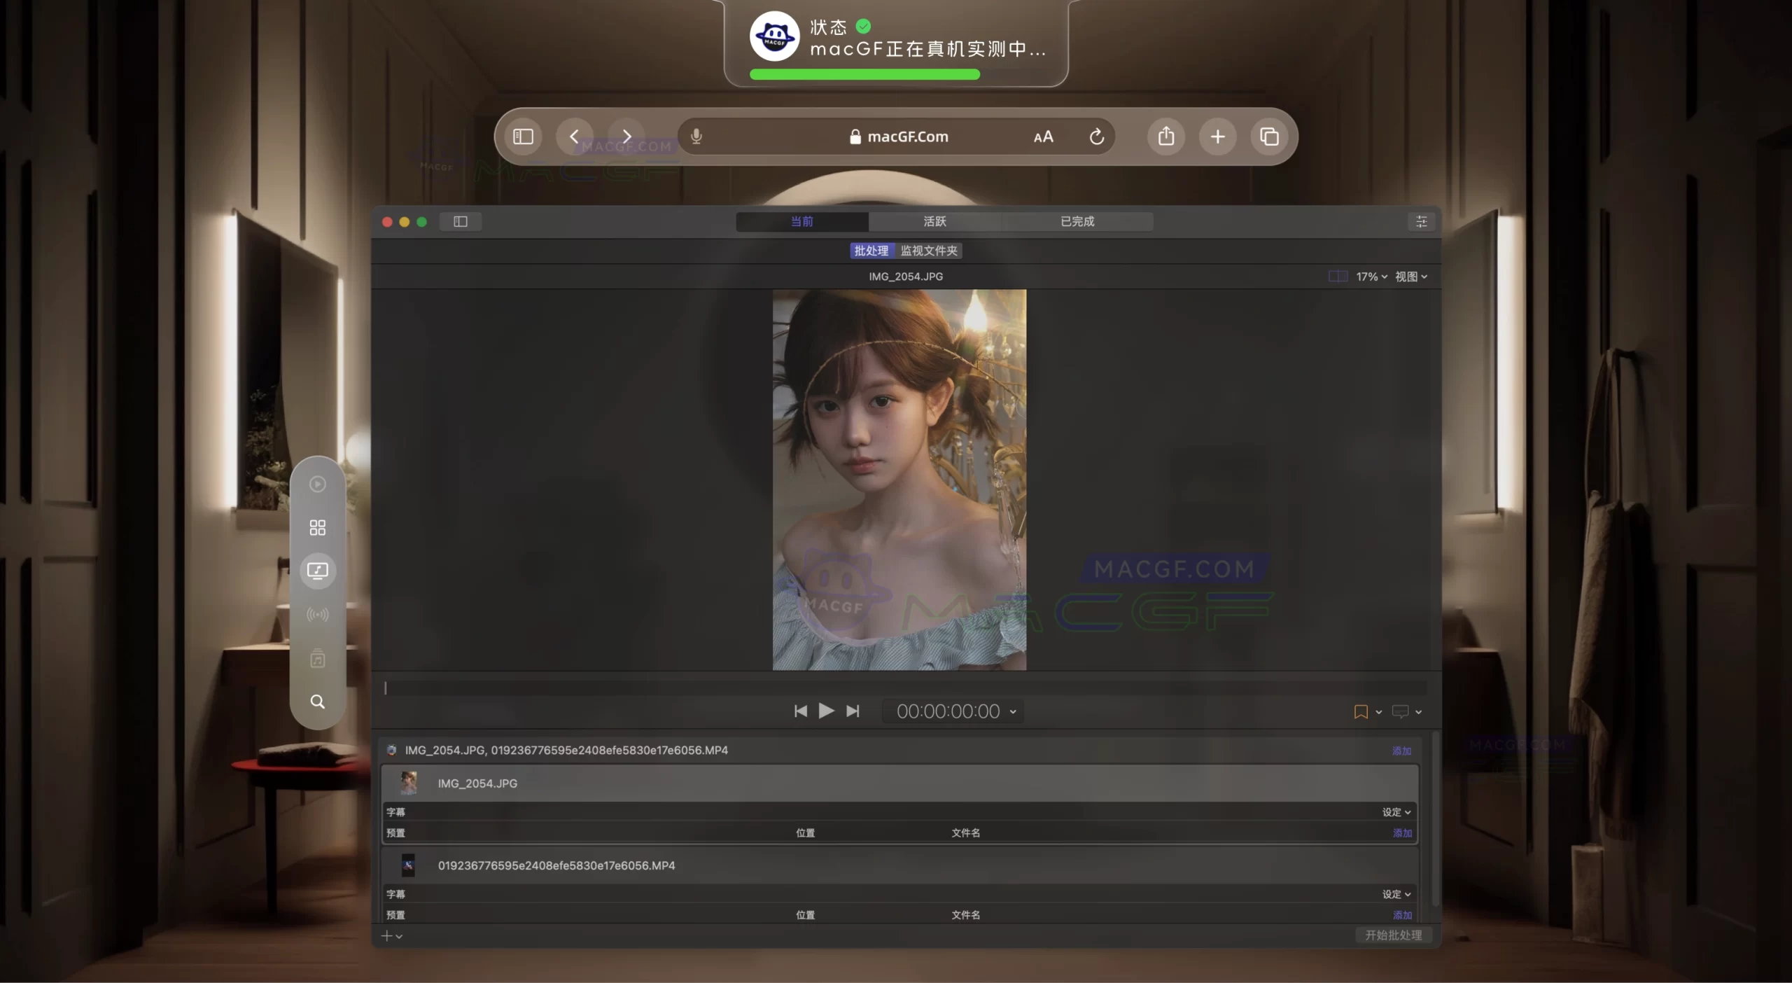Toggle the marker bookmark control above batch list

pos(1361,711)
